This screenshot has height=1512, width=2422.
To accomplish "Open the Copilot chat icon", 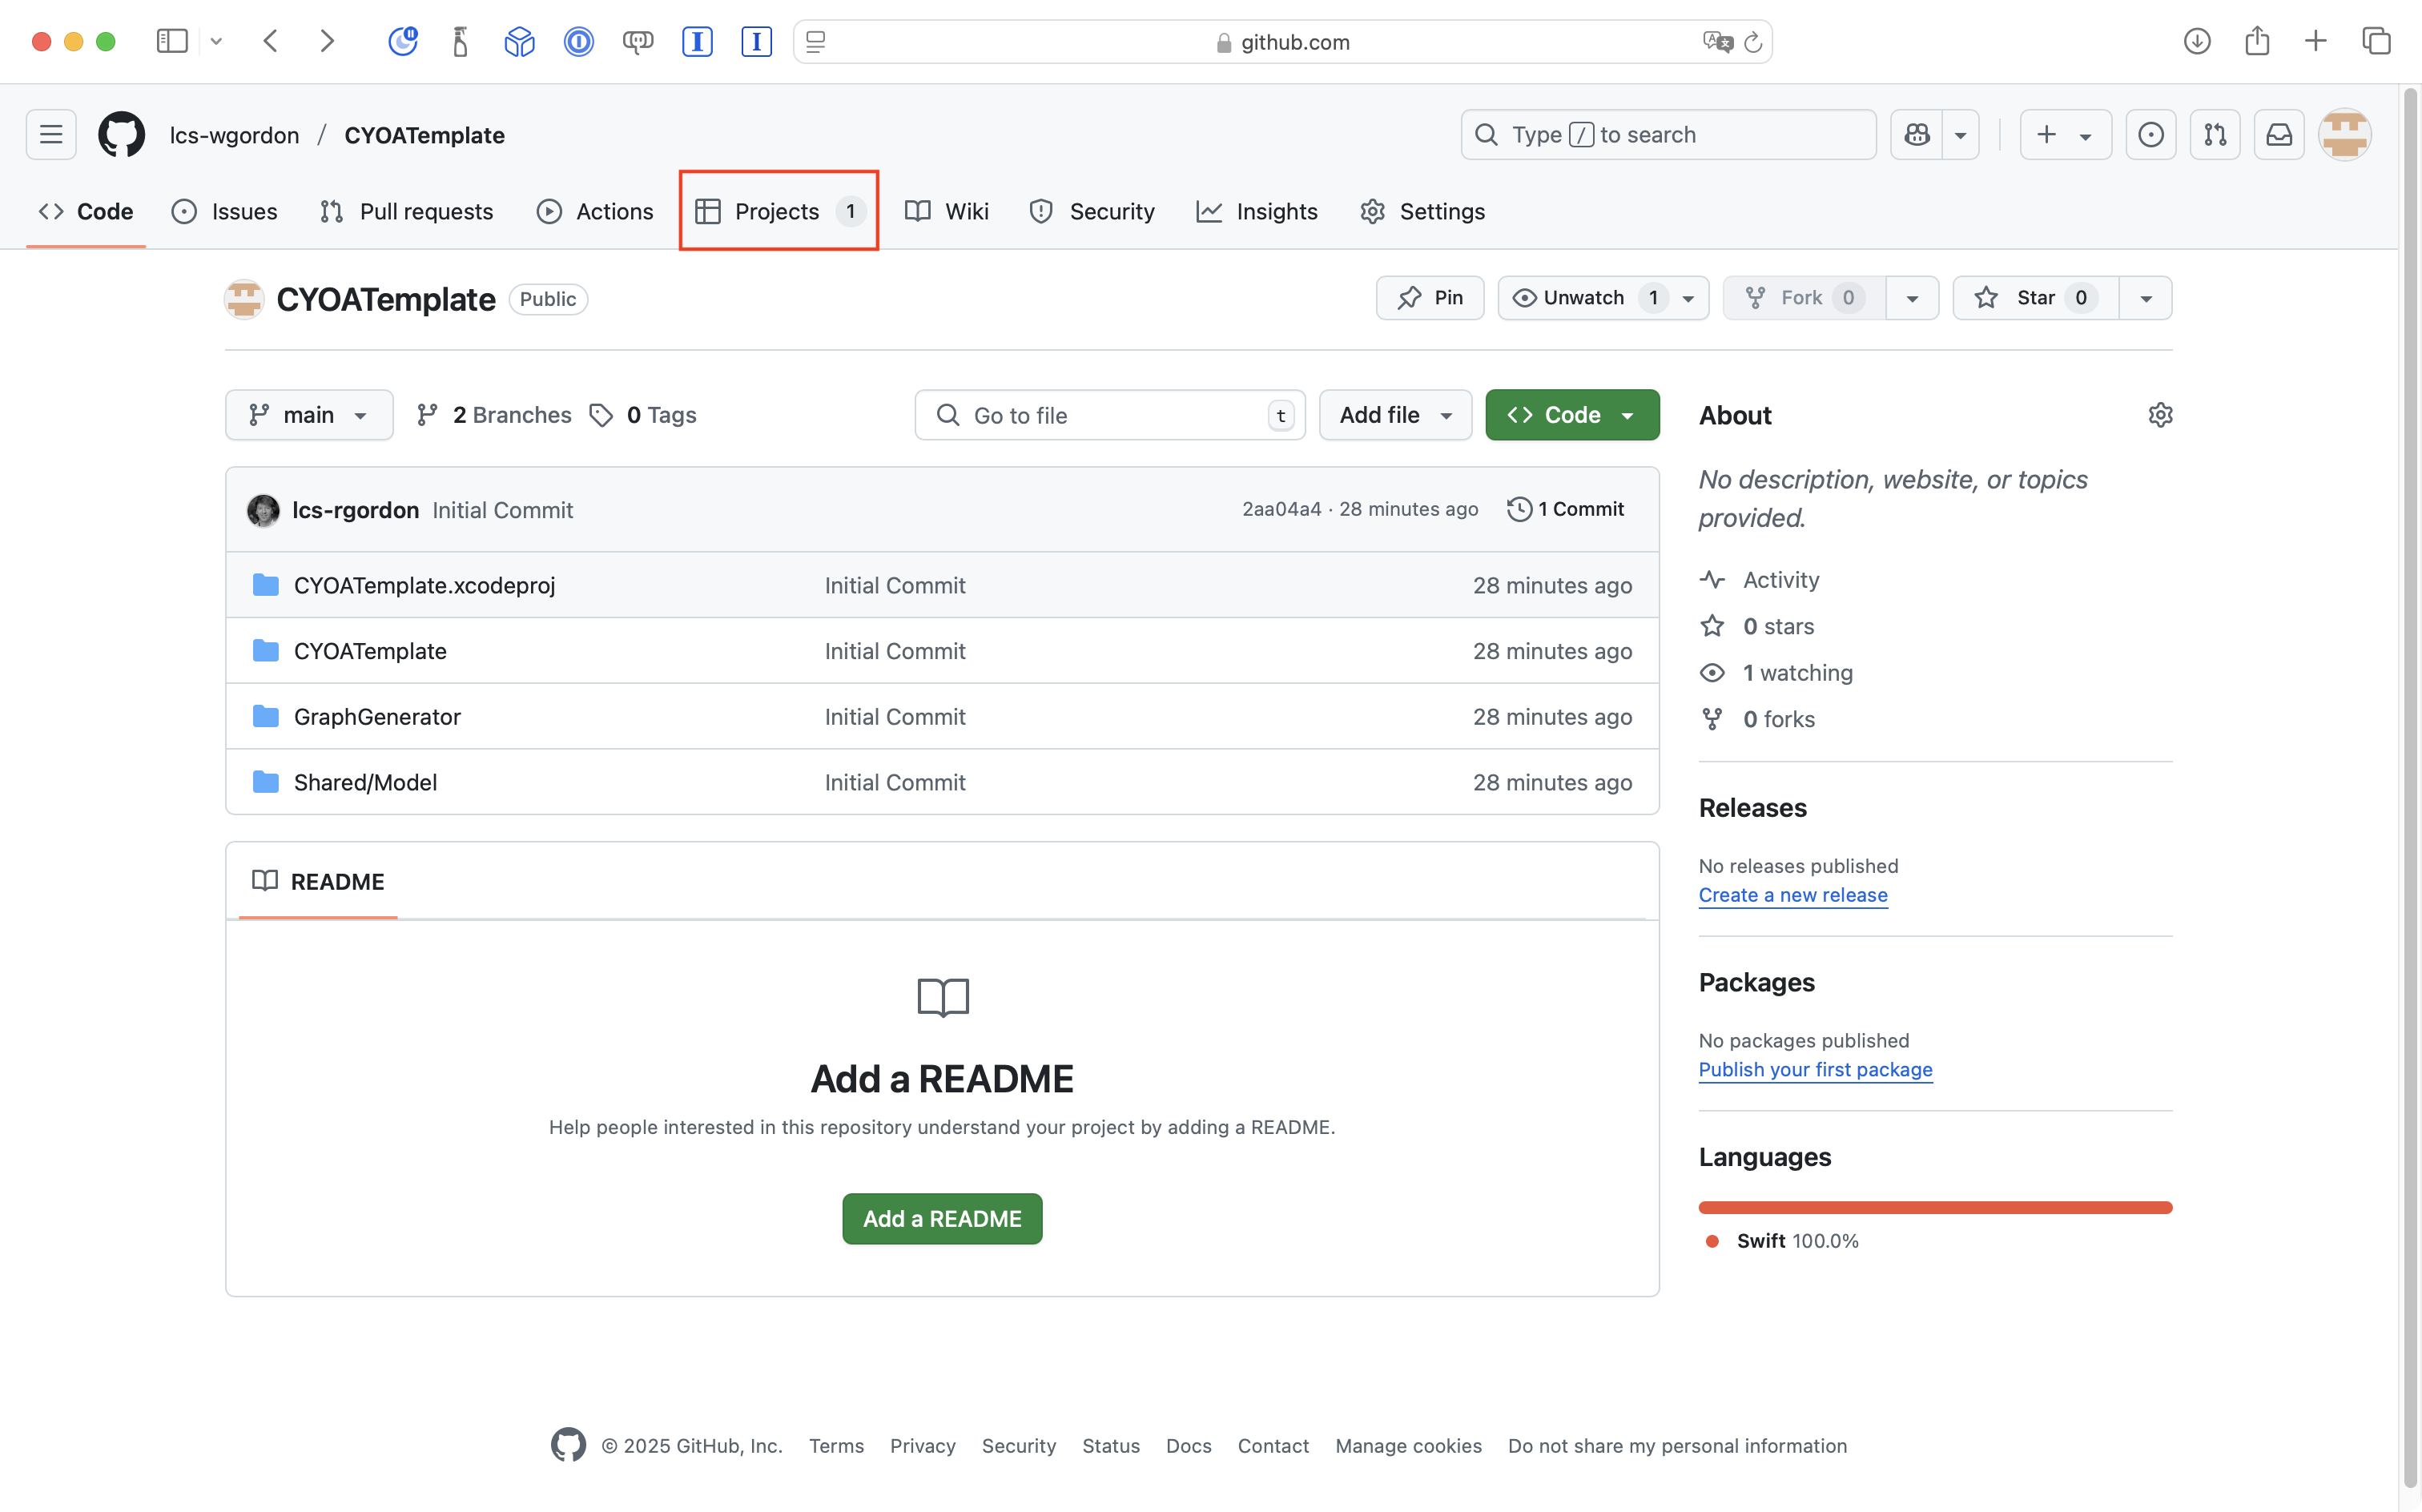I will (x=1917, y=135).
